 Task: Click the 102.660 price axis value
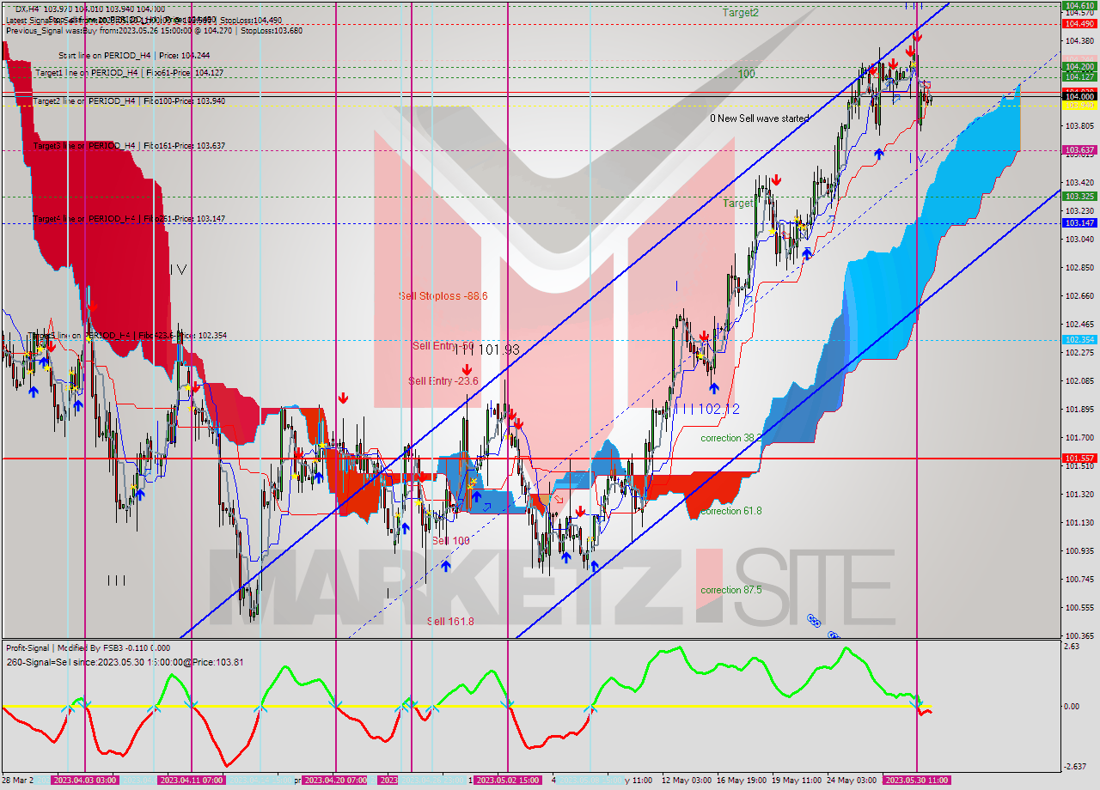click(x=1079, y=296)
